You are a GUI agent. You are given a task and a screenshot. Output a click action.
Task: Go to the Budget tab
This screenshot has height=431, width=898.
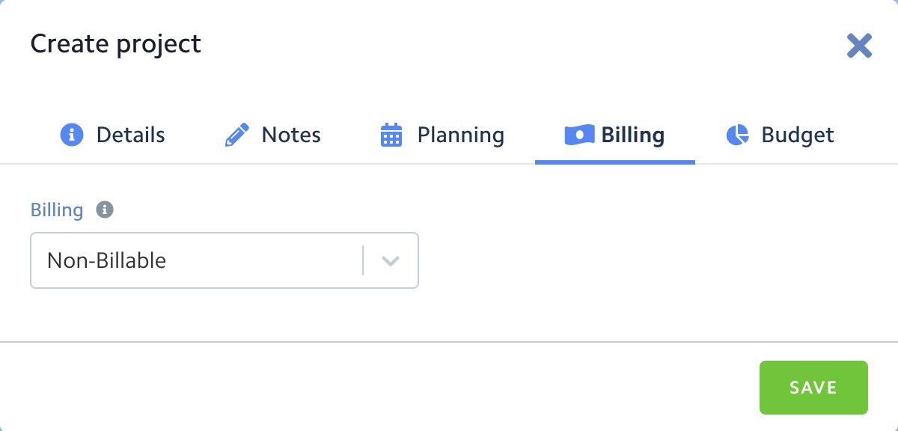pos(797,135)
